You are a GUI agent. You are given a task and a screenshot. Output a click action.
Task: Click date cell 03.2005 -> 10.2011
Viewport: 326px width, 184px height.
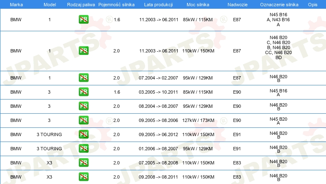click(x=158, y=92)
